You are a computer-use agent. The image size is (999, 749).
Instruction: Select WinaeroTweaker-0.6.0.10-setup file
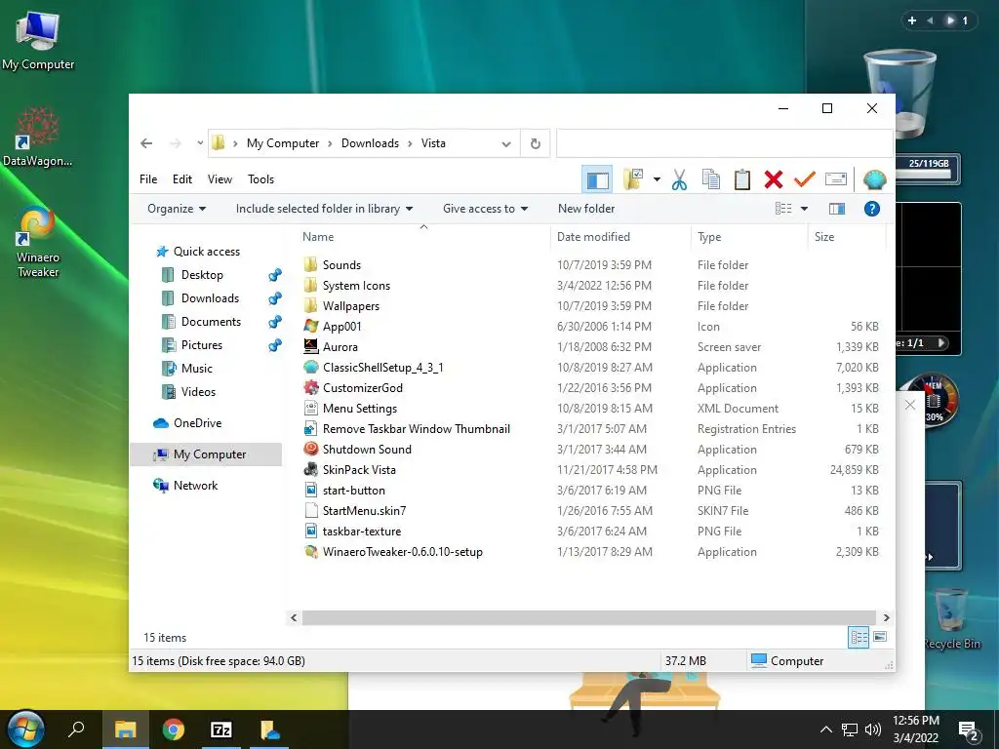[x=403, y=552]
